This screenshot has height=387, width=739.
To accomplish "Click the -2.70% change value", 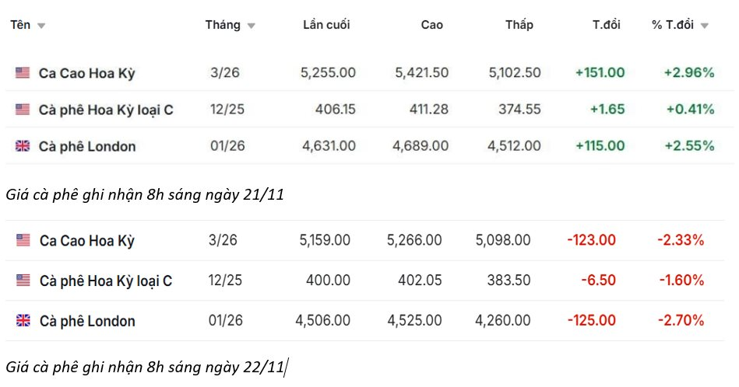I will (681, 321).
